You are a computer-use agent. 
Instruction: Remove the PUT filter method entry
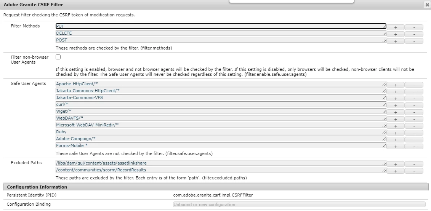tap(414, 27)
